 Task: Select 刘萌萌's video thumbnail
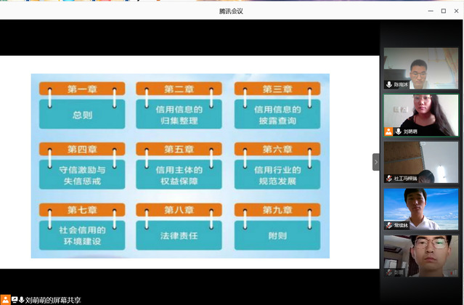pos(420,113)
